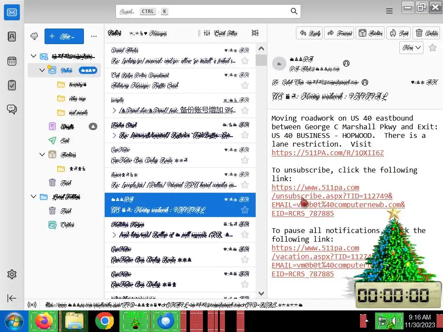The image size is (443, 332).
Task: Expand the microsoft/terminal thread
Action: (x=114, y=135)
